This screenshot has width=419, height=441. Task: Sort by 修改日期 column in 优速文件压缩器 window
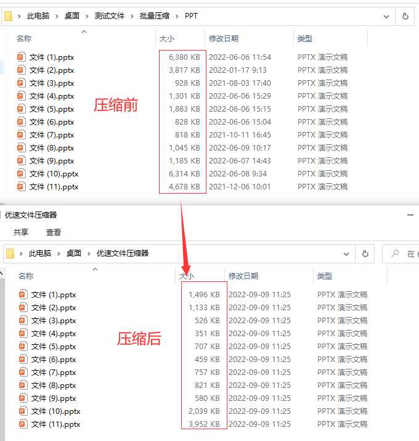click(x=243, y=276)
